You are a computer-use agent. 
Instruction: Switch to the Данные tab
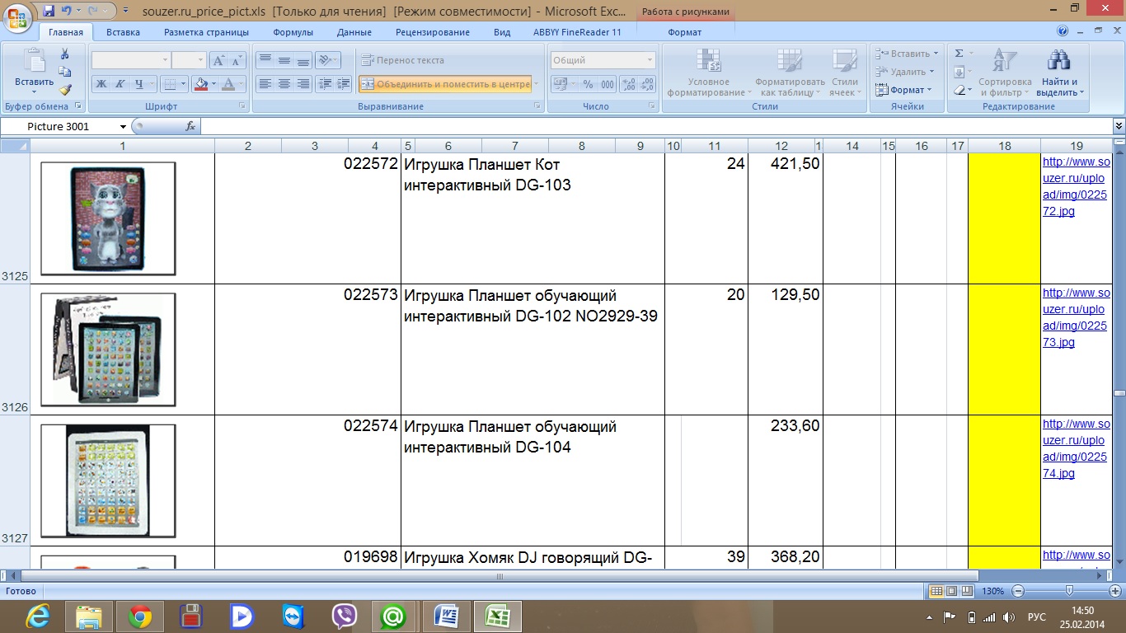click(354, 32)
